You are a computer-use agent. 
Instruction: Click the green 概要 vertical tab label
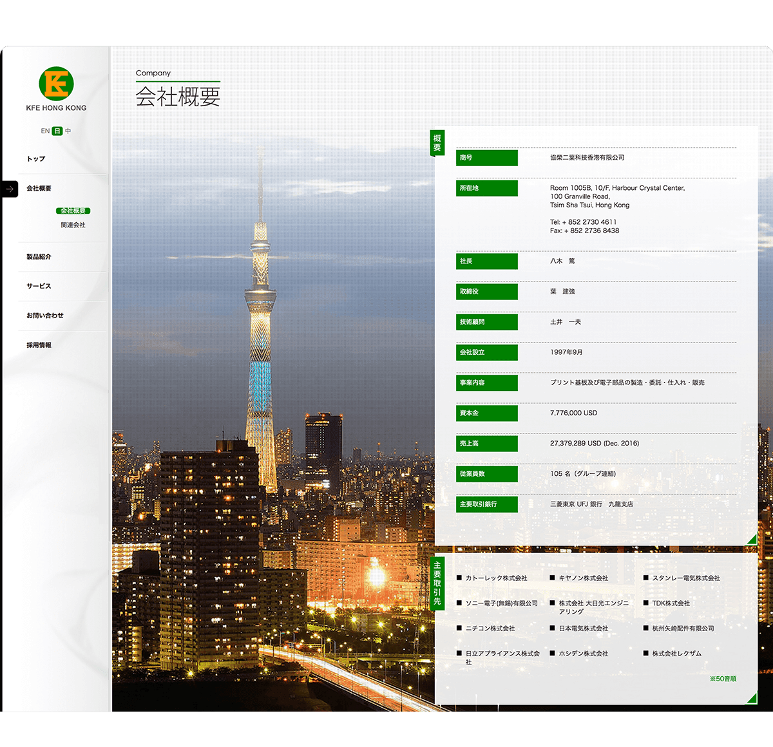437,142
